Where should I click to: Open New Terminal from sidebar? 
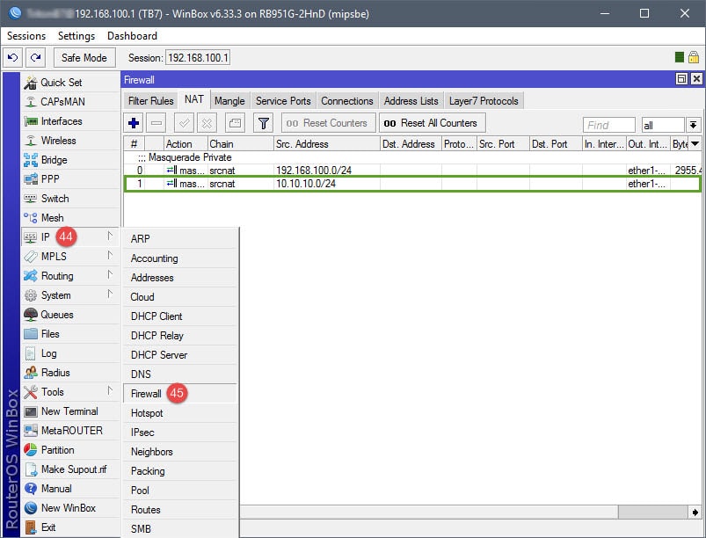(x=70, y=411)
